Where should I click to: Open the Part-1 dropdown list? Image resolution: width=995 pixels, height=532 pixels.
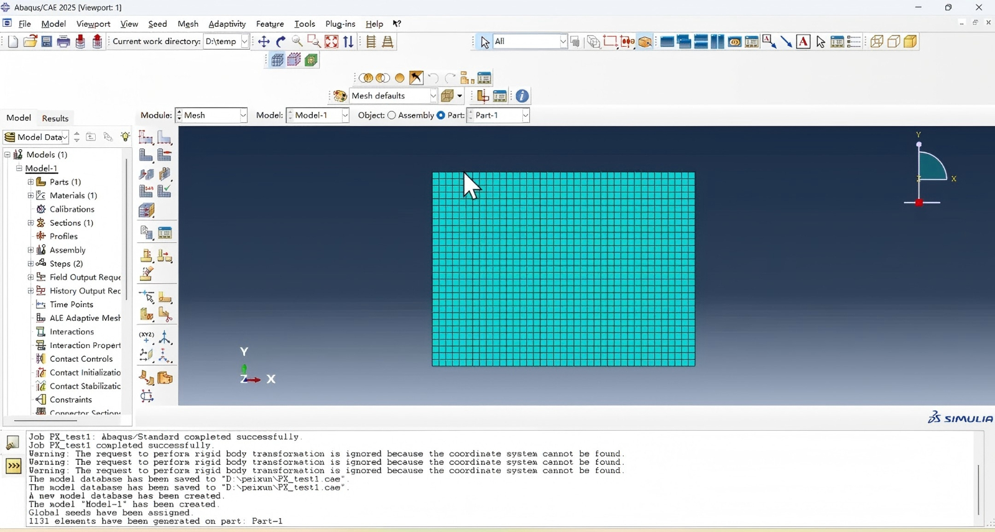(499, 116)
